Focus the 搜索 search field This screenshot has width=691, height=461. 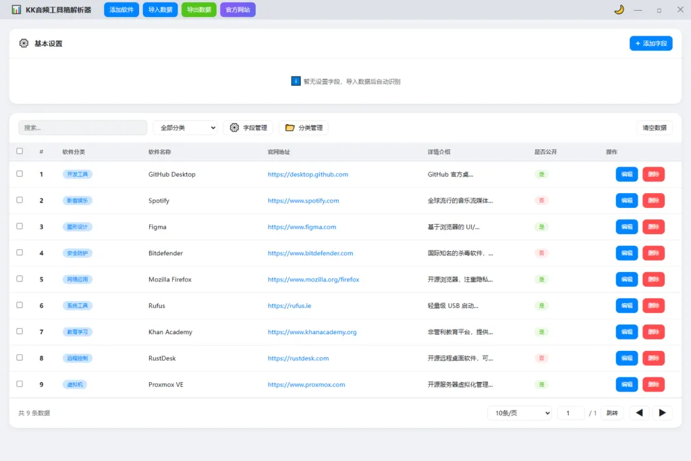(x=83, y=128)
